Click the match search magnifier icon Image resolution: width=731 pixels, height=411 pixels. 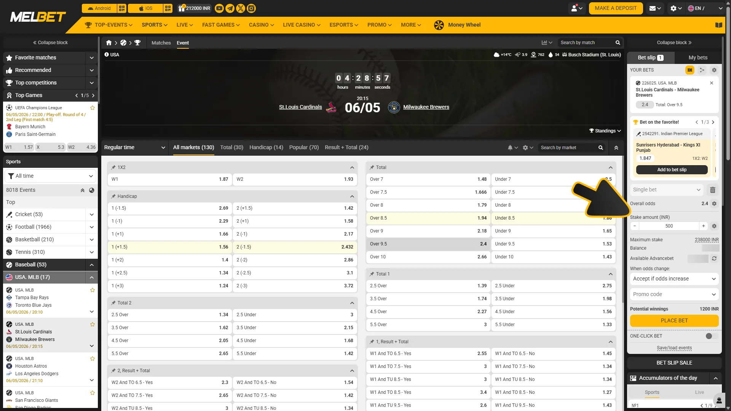(x=618, y=43)
